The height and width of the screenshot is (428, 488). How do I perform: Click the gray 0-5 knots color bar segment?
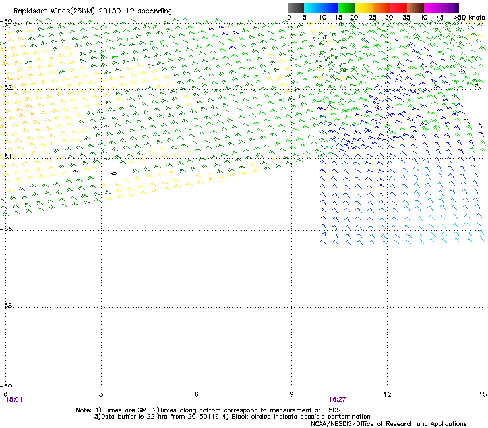[295, 8]
